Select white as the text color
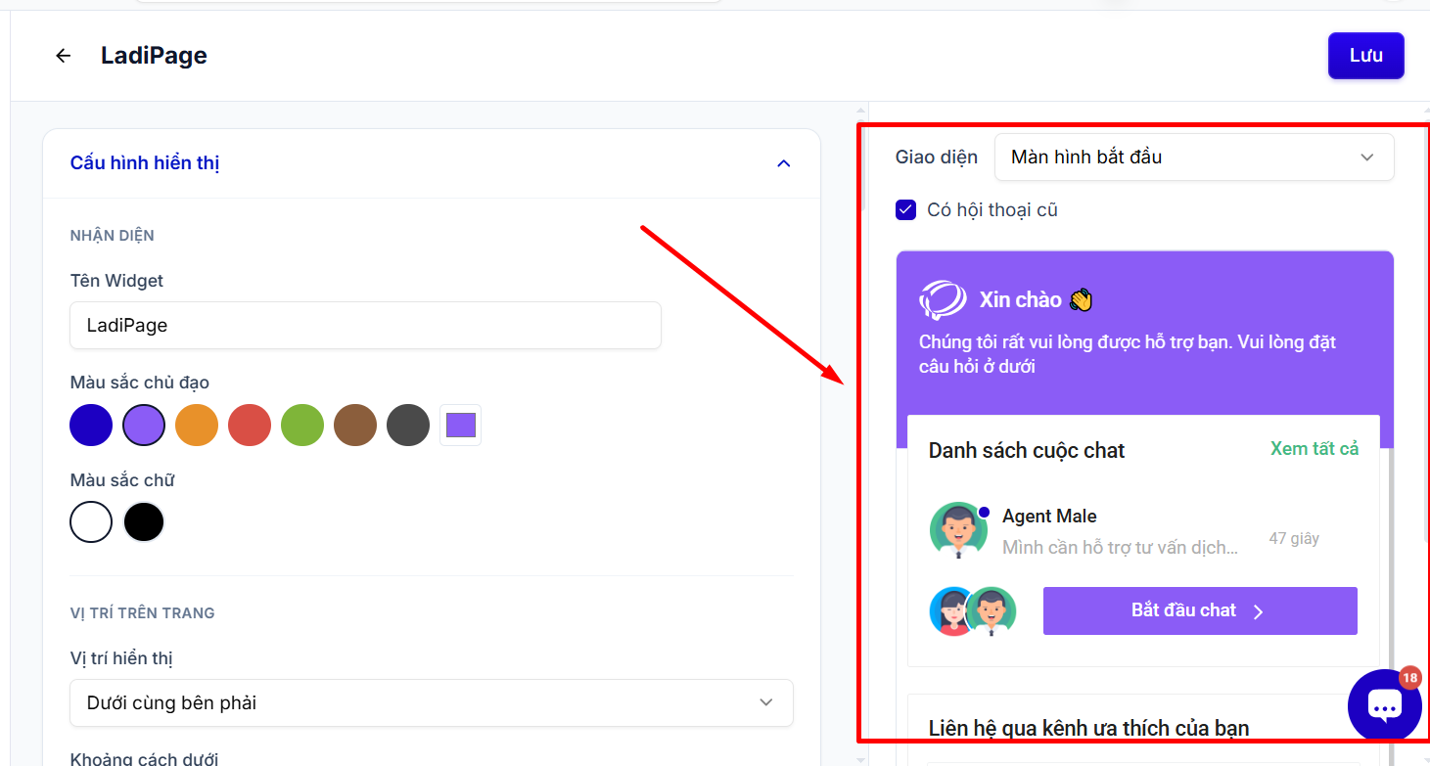Viewport: 1430px width, 766px height. (91, 522)
